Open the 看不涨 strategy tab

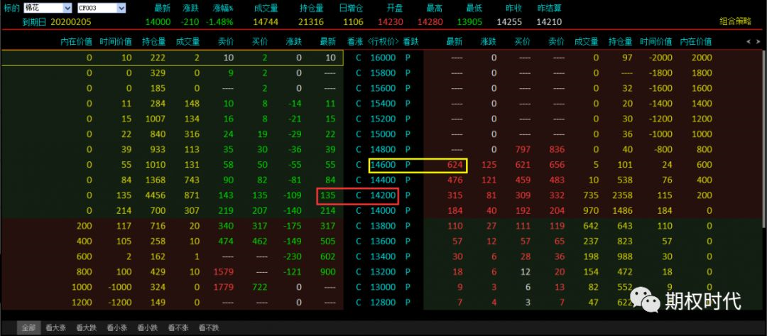pos(179,328)
